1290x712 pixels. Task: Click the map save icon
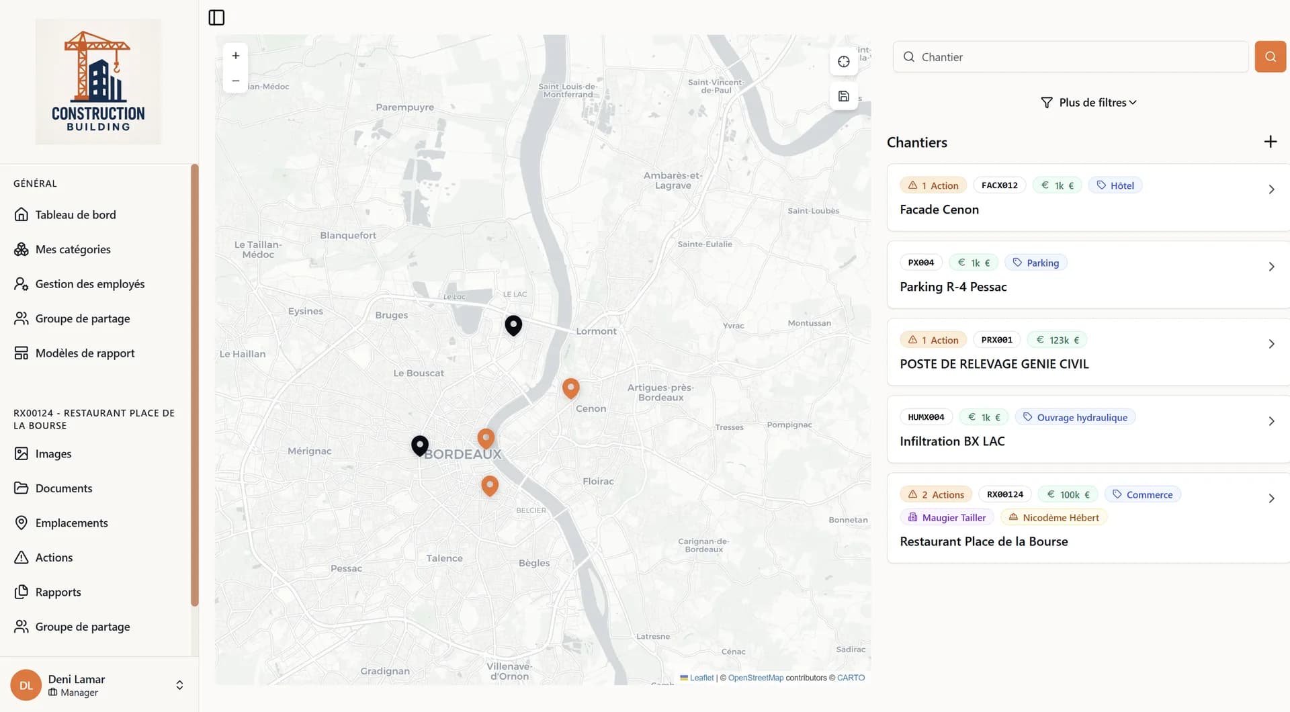coord(844,96)
